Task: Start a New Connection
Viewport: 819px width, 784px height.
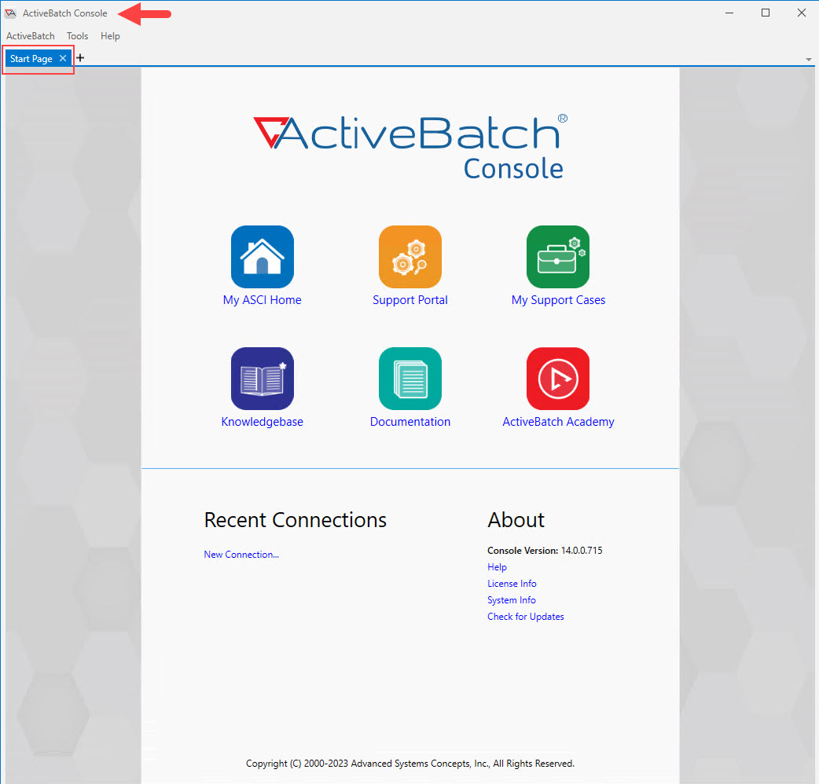Action: click(241, 554)
